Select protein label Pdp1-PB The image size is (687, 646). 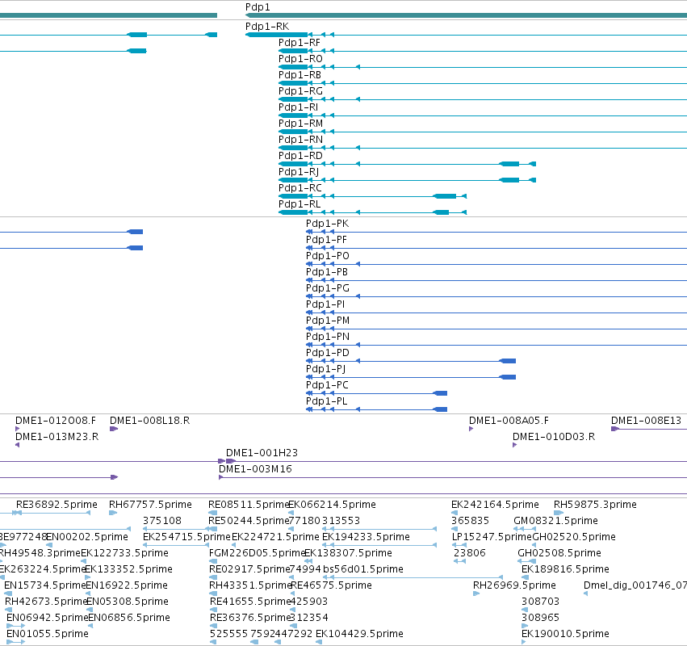(327, 272)
